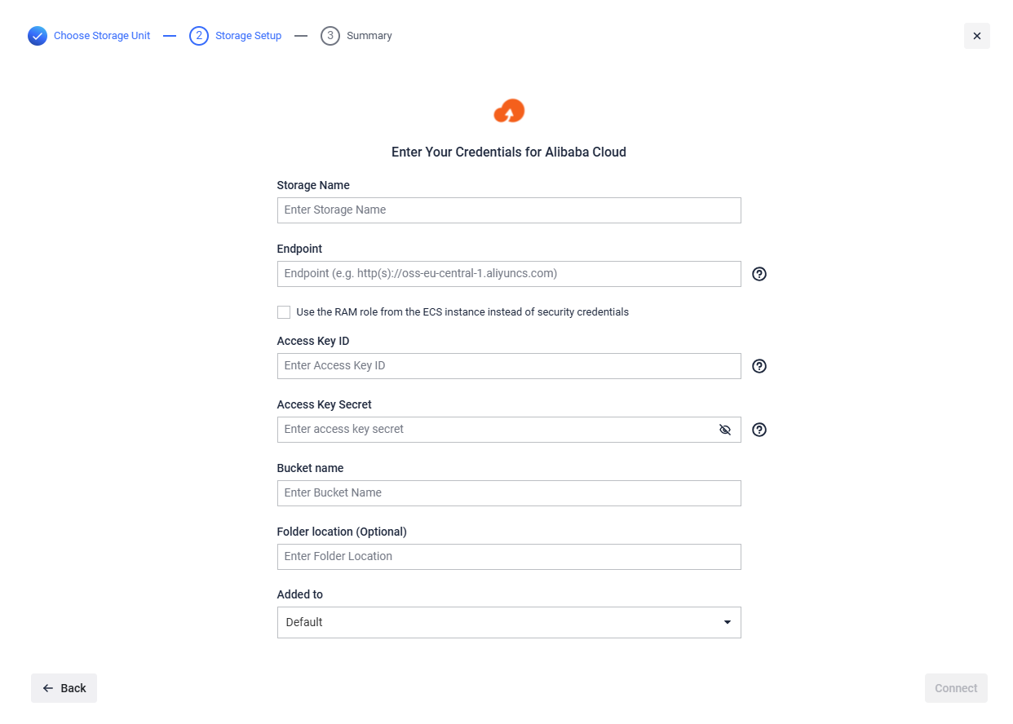This screenshot has width=1013, height=724.
Task: Open the Added to dropdown
Action: (x=509, y=622)
